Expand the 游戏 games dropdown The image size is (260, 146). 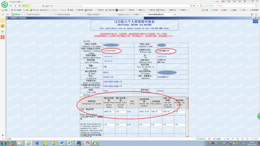pos(248,10)
